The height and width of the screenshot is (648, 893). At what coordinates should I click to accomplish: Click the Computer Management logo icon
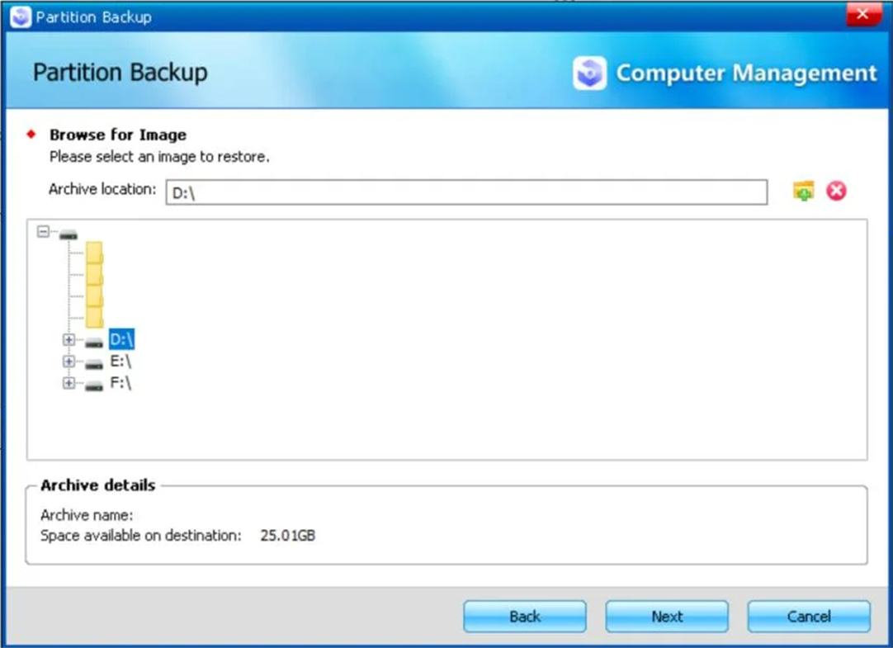point(588,73)
